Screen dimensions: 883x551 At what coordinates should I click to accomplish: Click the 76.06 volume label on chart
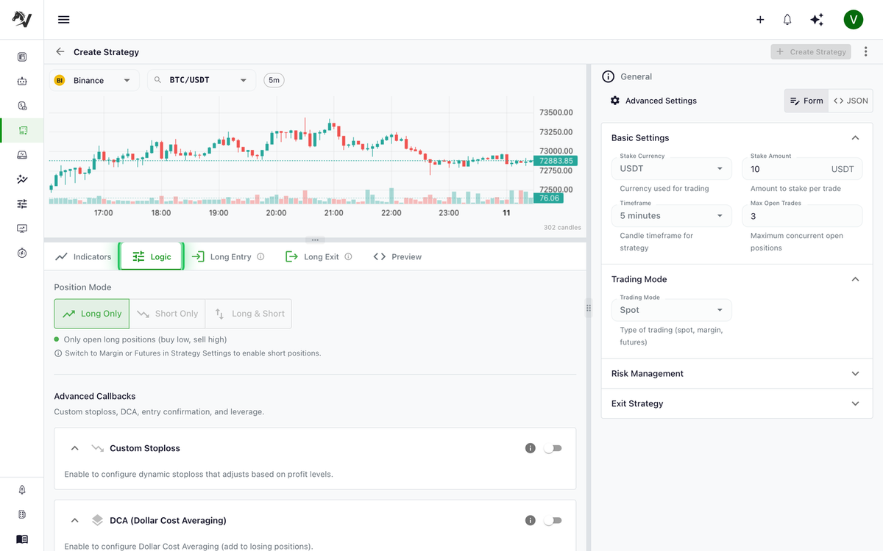click(549, 198)
